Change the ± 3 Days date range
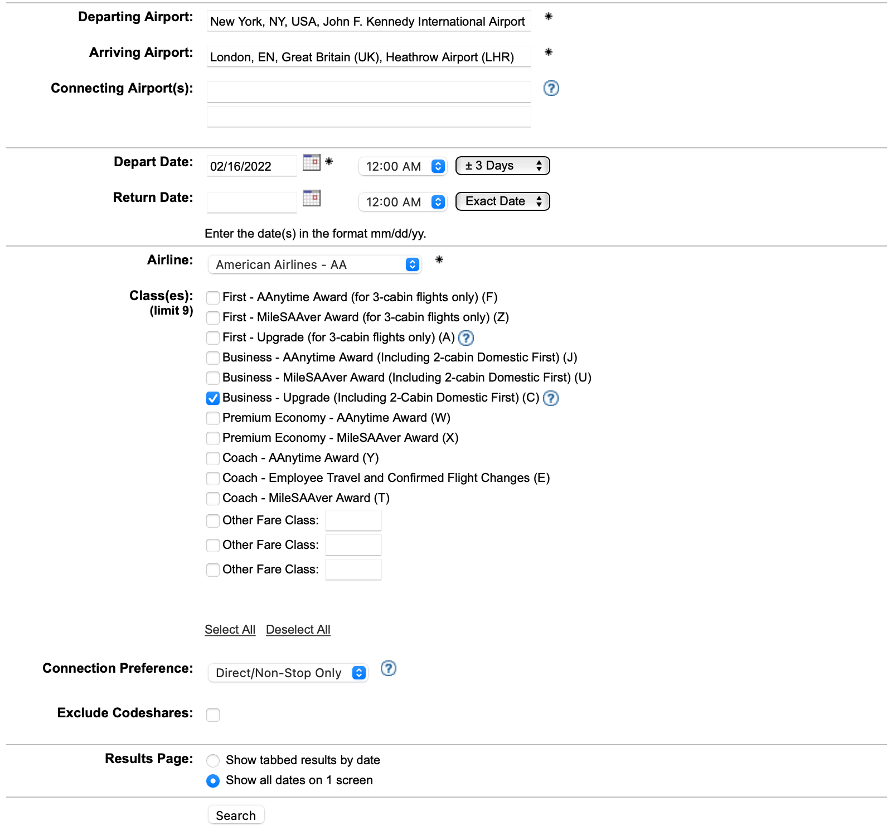Viewport: 892px width, 830px height. pos(501,165)
